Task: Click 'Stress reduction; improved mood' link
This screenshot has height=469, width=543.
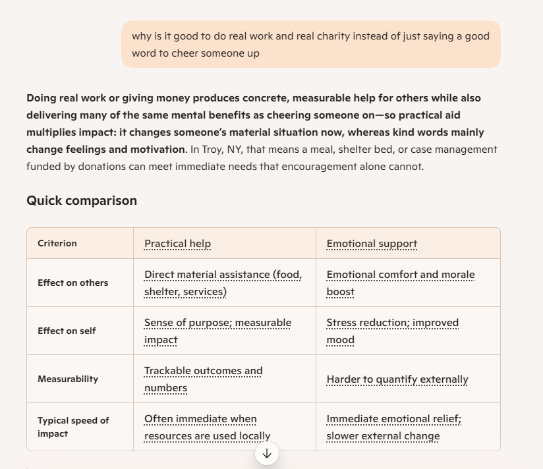Action: (x=392, y=331)
